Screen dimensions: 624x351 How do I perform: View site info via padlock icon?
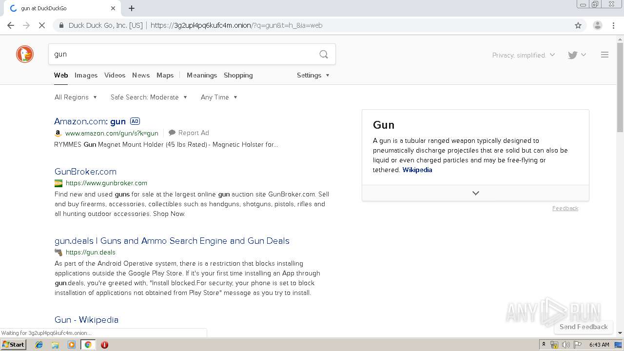point(61,25)
